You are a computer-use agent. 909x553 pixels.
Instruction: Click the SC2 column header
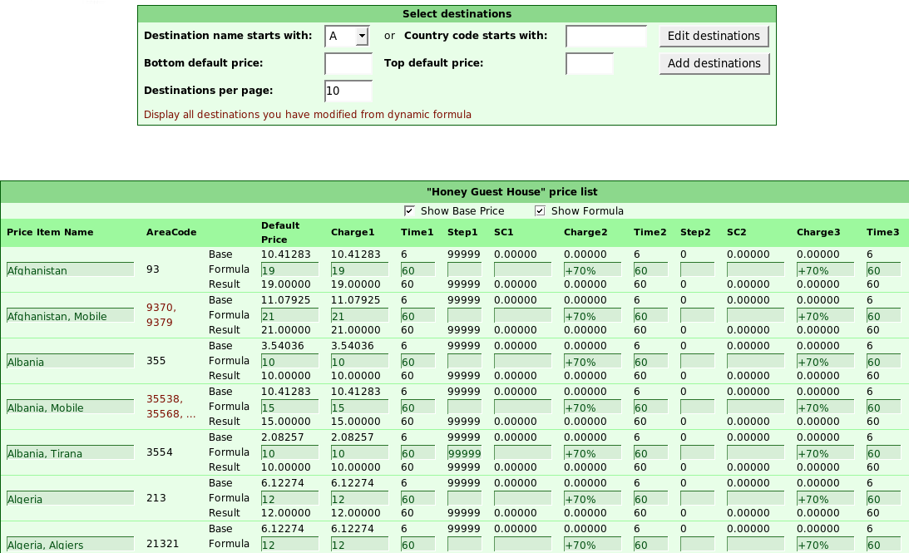(736, 233)
